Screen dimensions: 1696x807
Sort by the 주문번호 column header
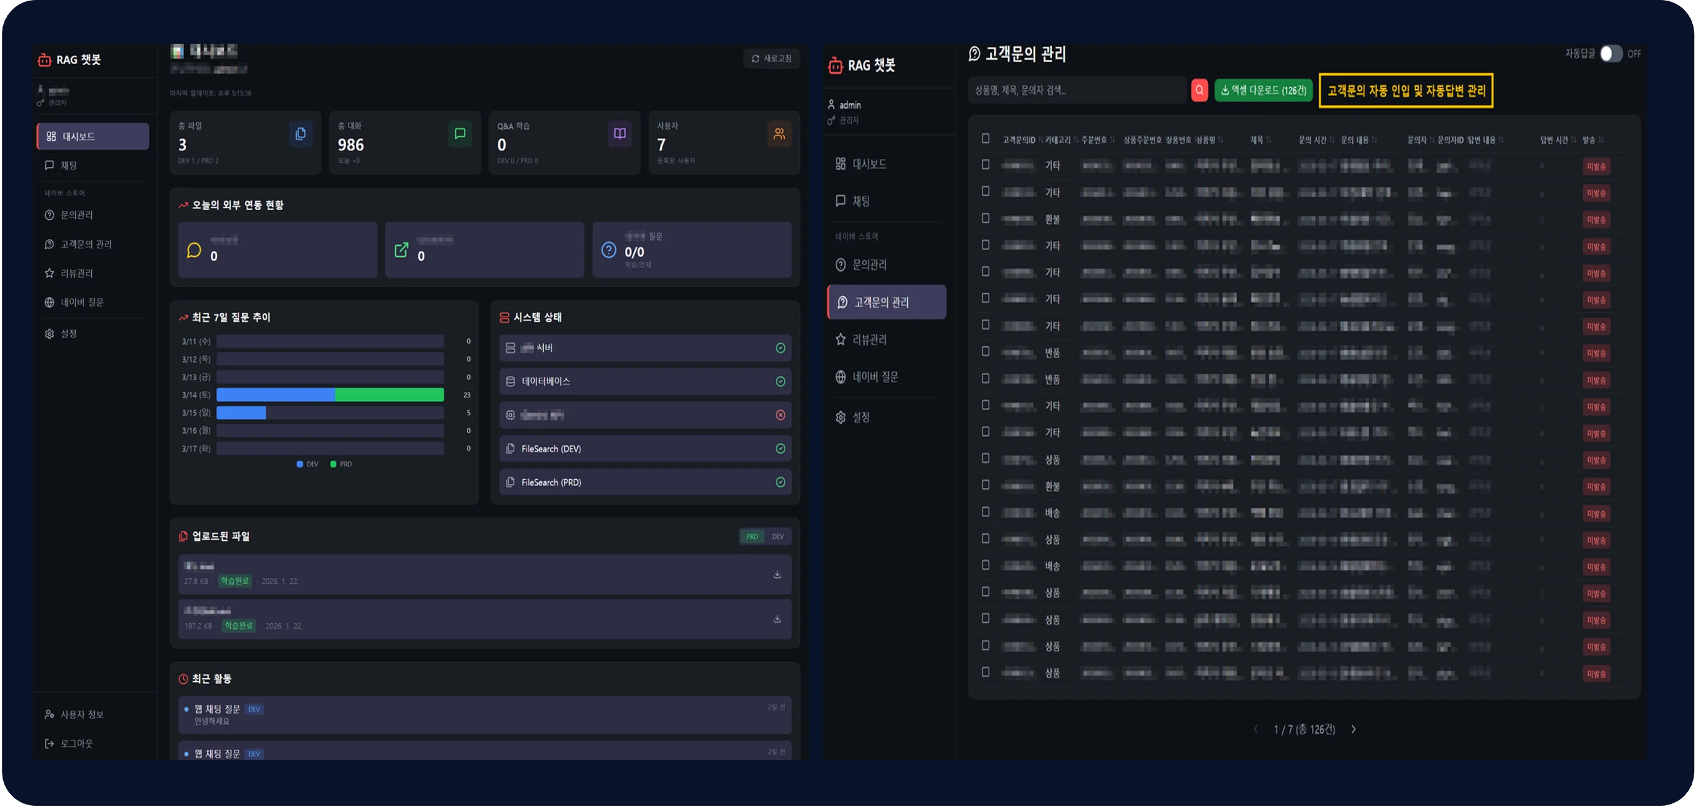(1098, 140)
